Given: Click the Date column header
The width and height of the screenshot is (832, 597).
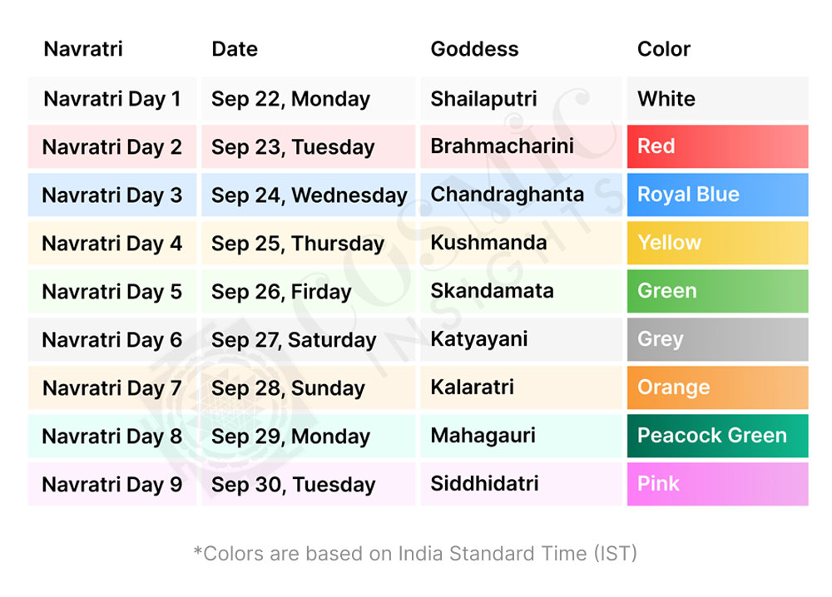Looking at the screenshot, I should pyautogui.click(x=235, y=49).
